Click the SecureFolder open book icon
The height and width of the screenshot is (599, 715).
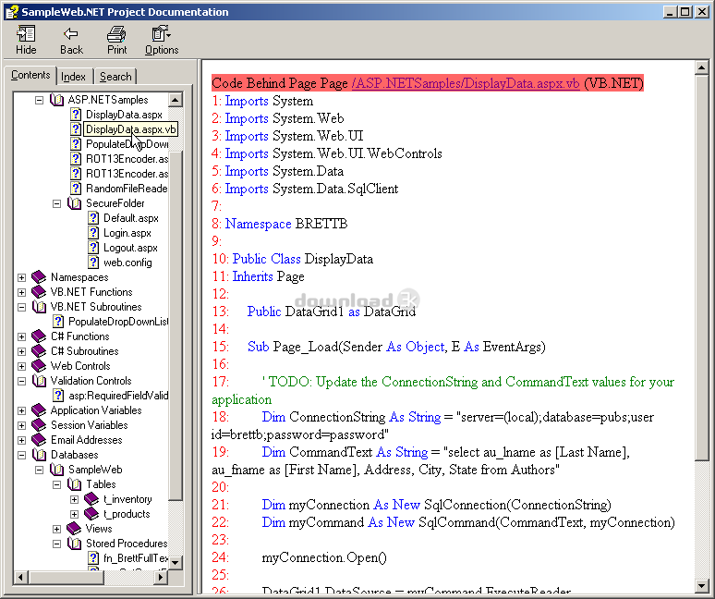(74, 203)
